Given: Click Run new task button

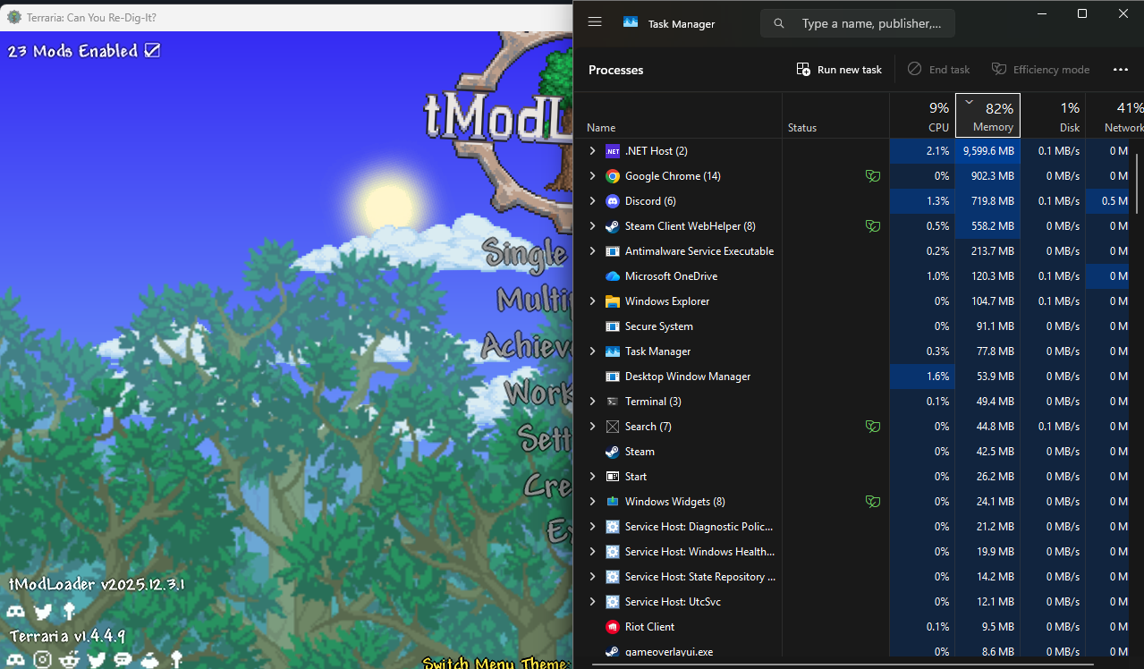Looking at the screenshot, I should 839,70.
